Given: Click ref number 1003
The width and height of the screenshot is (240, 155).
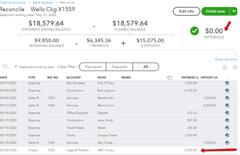Looking at the screenshot, I should [51, 98].
